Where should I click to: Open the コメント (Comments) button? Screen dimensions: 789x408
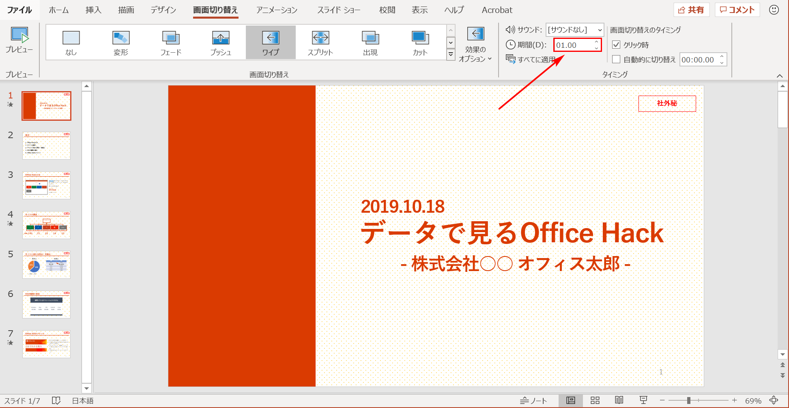tap(737, 10)
